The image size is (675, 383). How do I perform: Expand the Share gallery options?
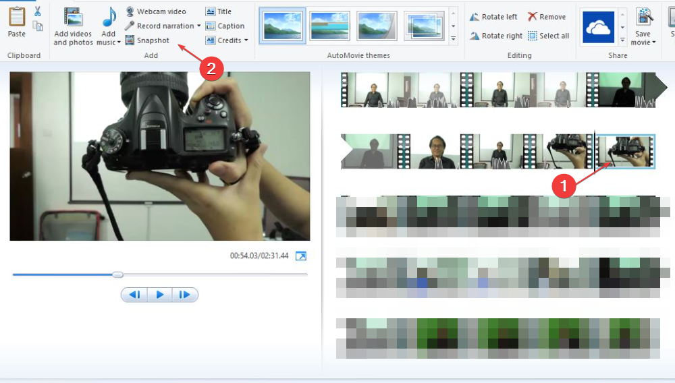(622, 40)
